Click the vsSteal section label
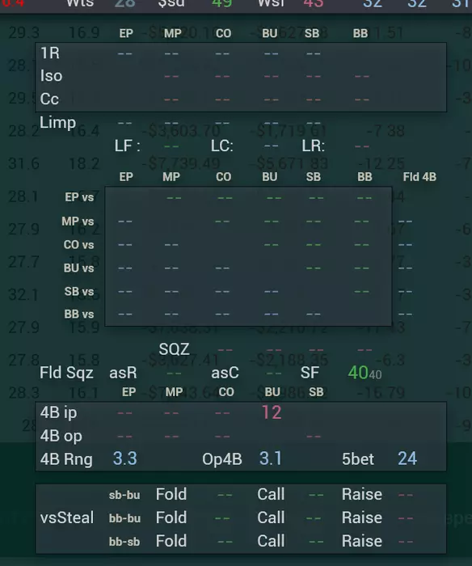Viewport: 472px width, 566px height. (67, 517)
